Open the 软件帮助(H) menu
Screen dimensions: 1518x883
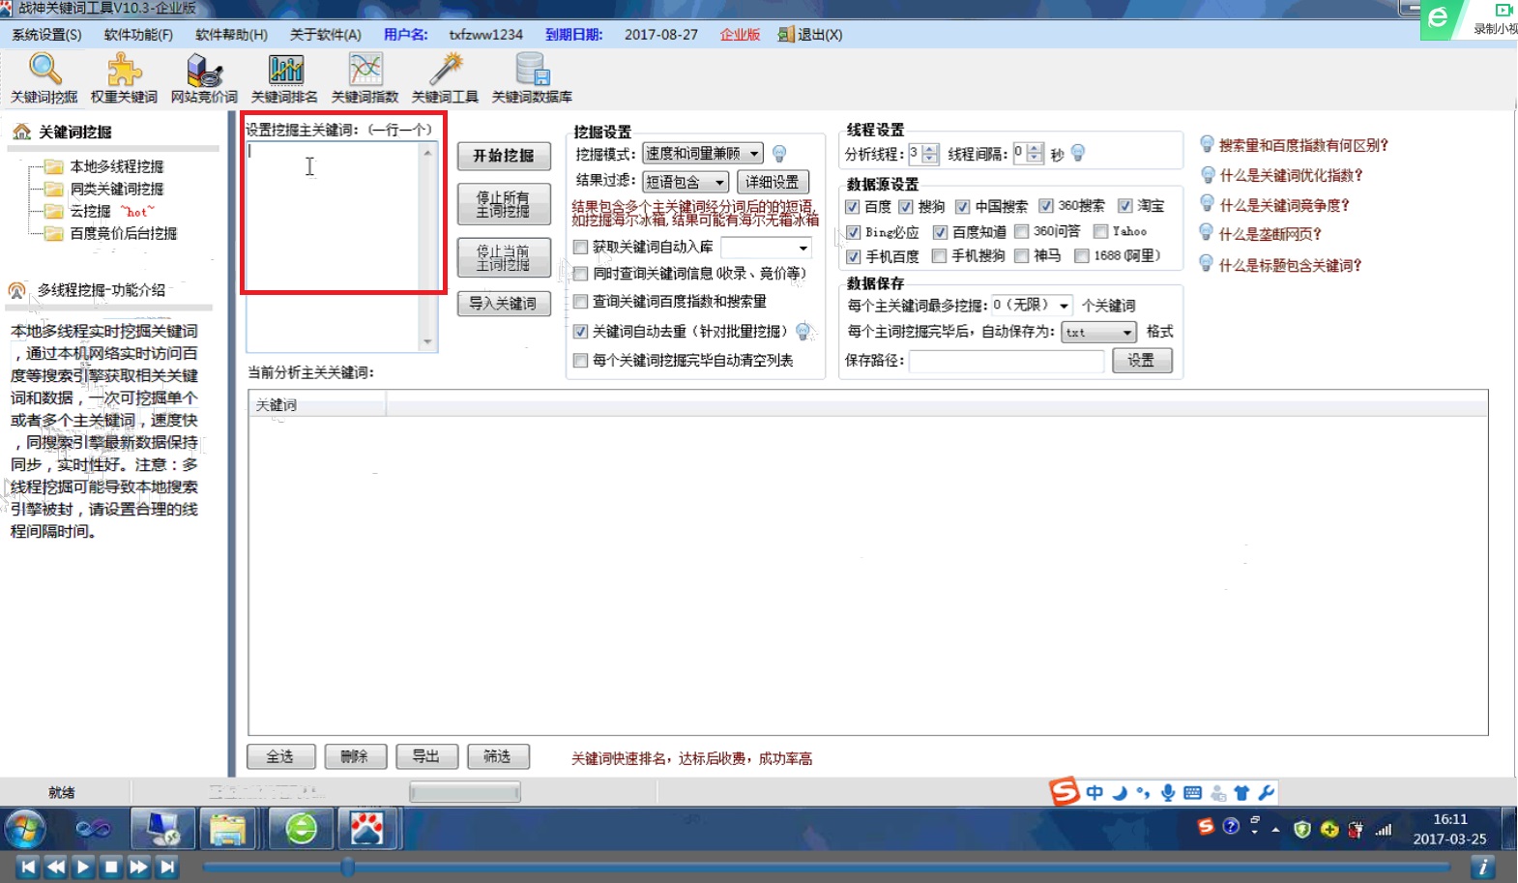231,35
